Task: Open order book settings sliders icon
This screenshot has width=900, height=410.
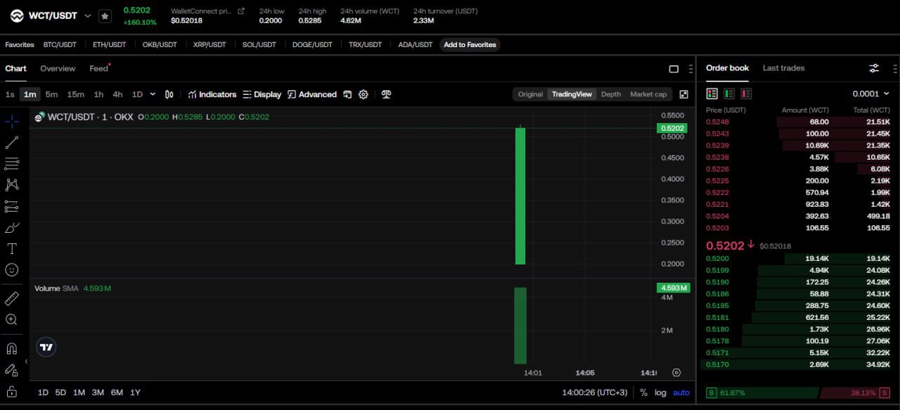Action: click(874, 68)
